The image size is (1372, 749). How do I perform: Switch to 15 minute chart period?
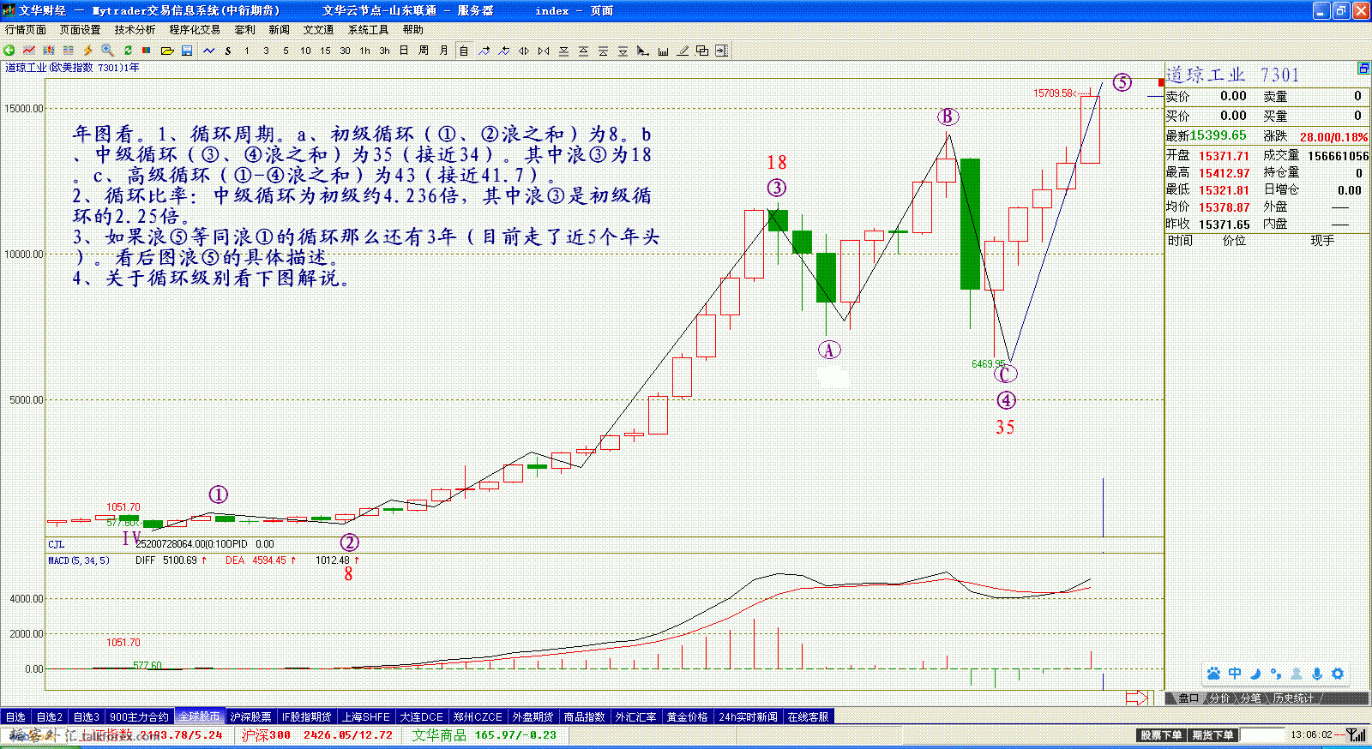click(325, 51)
